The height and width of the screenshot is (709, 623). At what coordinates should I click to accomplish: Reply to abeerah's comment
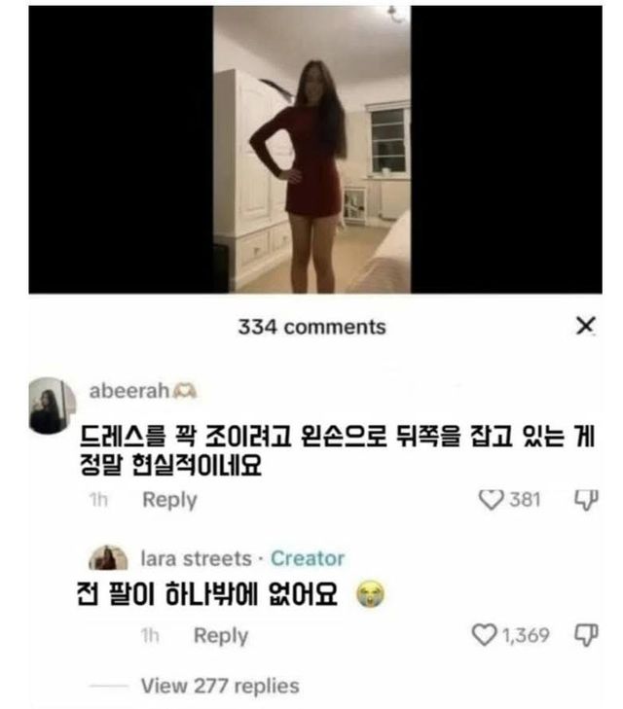coord(169,500)
